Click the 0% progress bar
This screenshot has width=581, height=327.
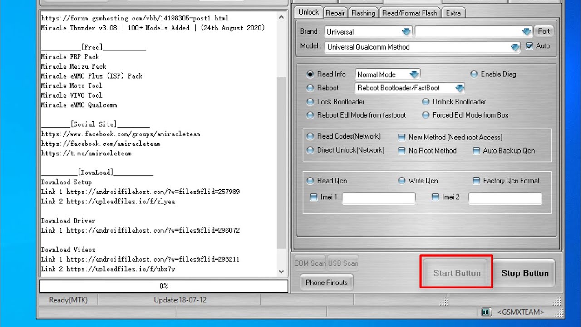pyautogui.click(x=164, y=286)
